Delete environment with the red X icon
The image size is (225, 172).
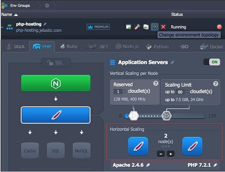pyautogui.click(x=163, y=27)
